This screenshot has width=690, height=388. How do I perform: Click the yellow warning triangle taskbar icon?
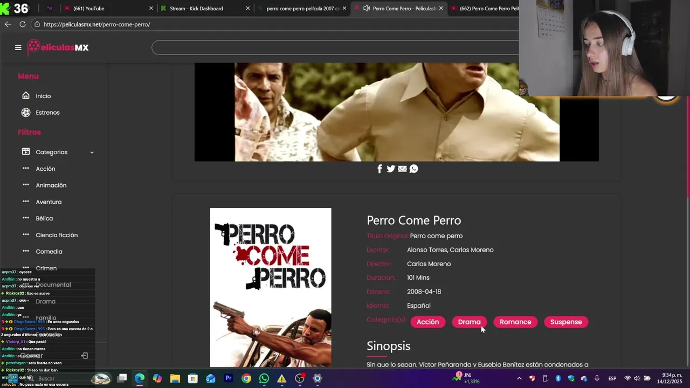tap(282, 378)
